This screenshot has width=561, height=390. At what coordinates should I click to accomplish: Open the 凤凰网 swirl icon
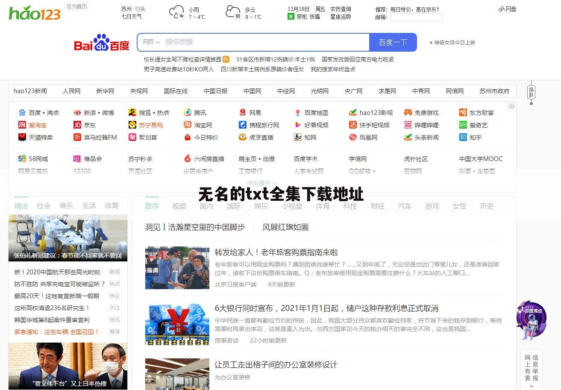[x=353, y=138]
